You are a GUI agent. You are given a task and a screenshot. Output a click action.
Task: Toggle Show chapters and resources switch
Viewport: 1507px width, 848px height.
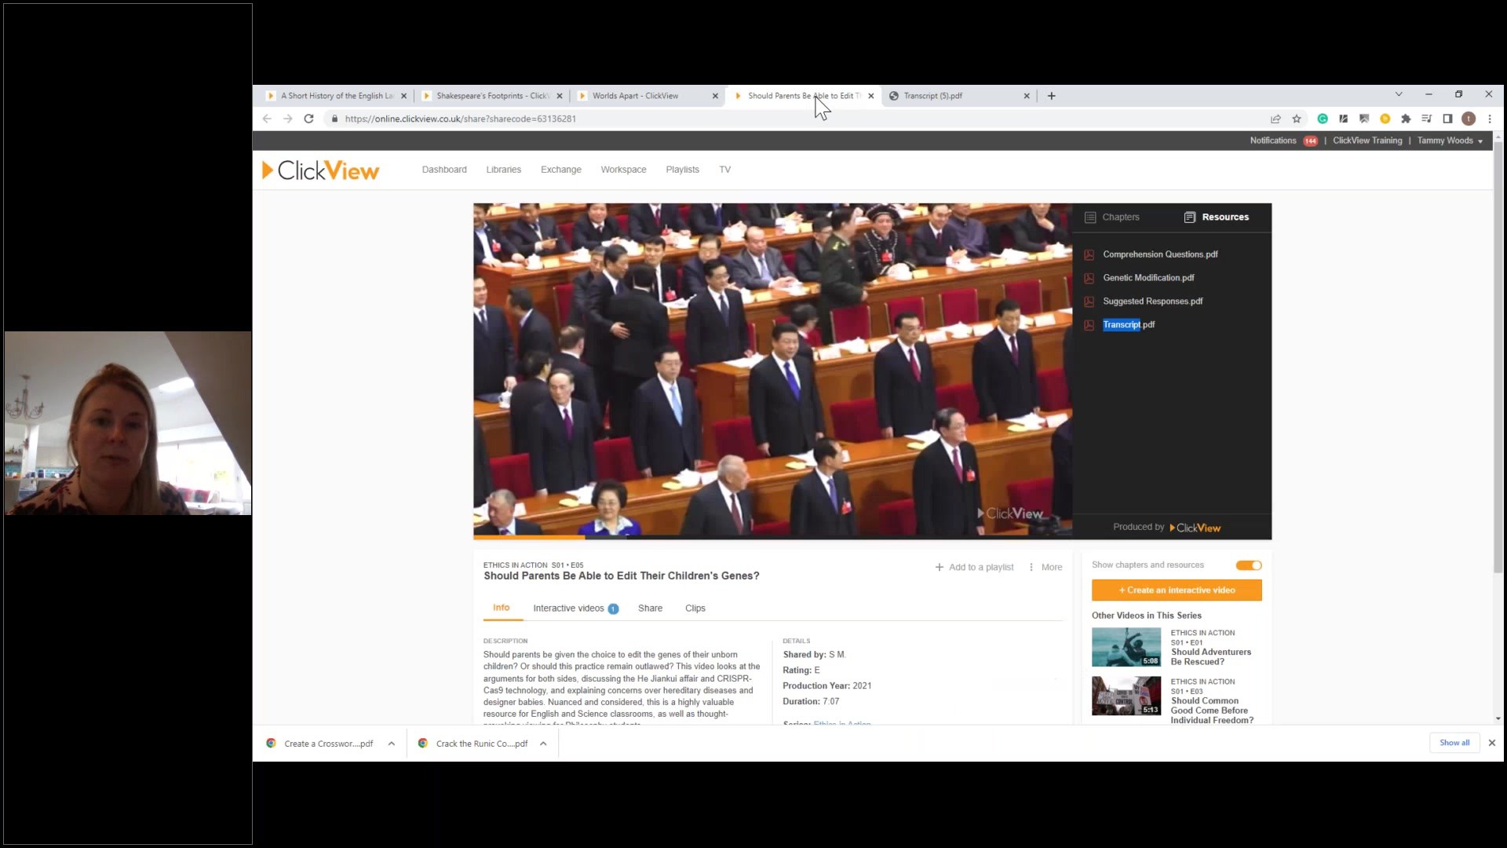(x=1249, y=565)
